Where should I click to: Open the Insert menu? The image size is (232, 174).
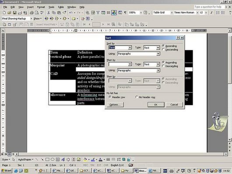(30, 7)
